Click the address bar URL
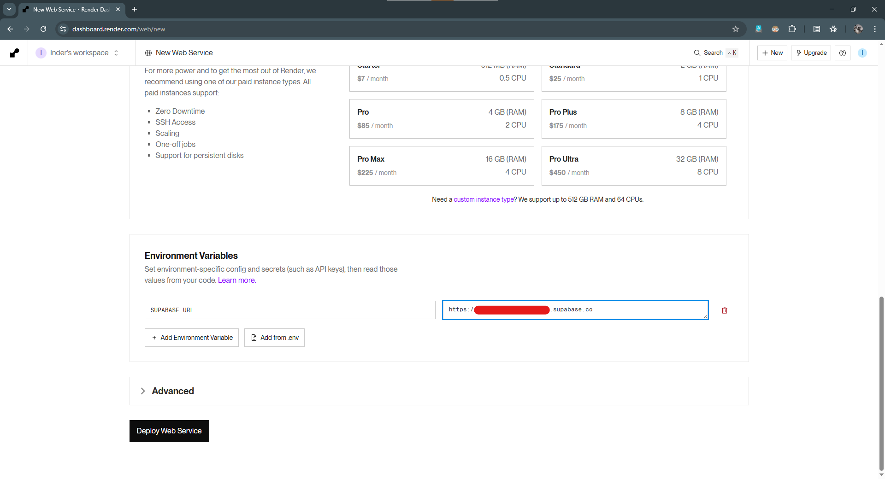The height and width of the screenshot is (479, 885). 118,29
